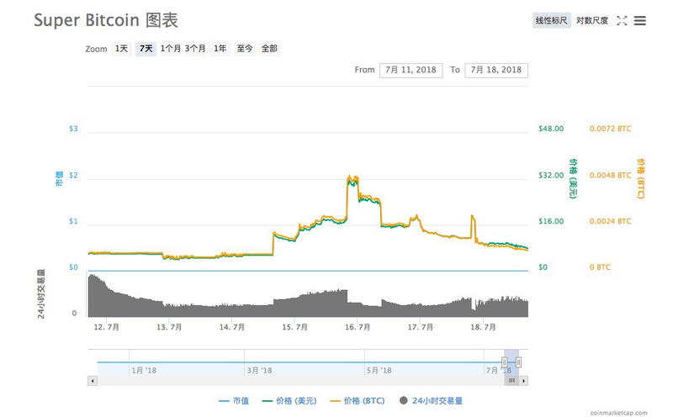
Task: Edit the To date field
Action: 496,70
